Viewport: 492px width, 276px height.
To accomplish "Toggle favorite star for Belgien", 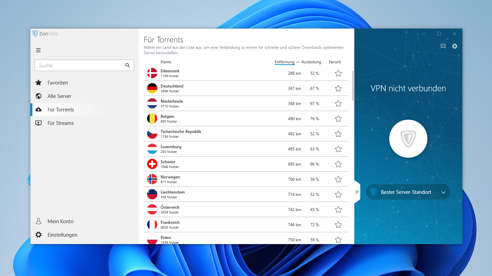I will (x=338, y=118).
